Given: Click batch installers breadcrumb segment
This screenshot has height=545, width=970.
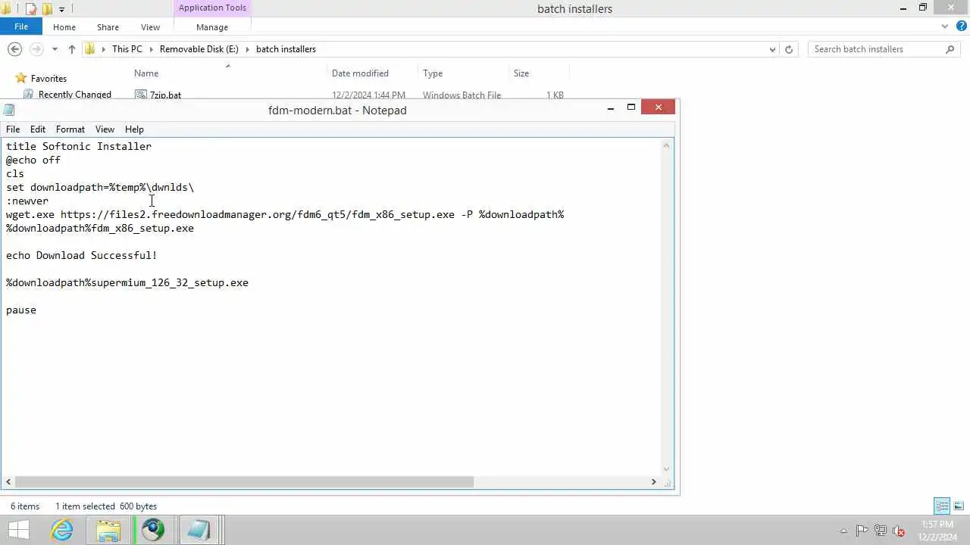Looking at the screenshot, I should pos(286,49).
